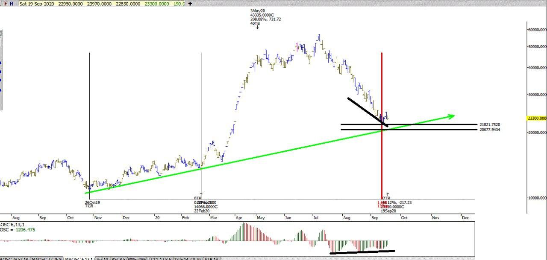Click the 14066.0000C annotation value

click(206, 207)
